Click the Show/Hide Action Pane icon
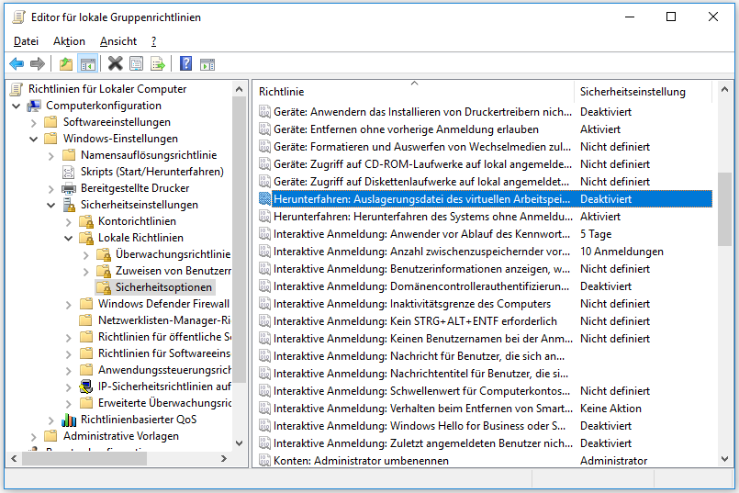The image size is (739, 493). pyautogui.click(x=207, y=63)
